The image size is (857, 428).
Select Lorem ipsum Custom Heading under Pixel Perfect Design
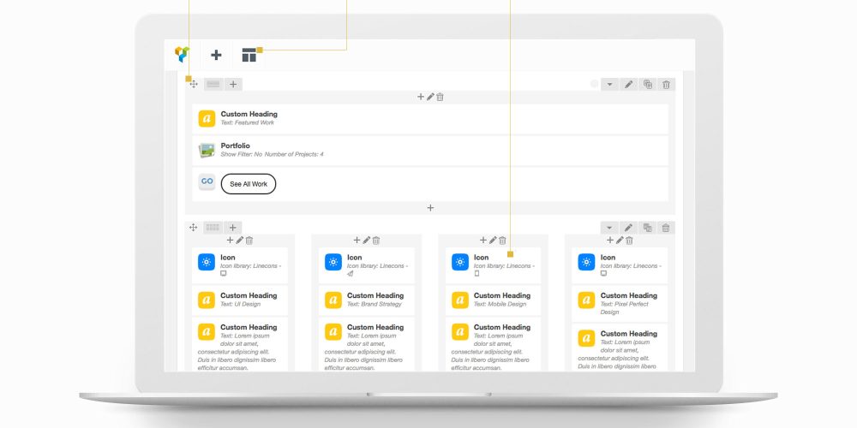click(620, 348)
